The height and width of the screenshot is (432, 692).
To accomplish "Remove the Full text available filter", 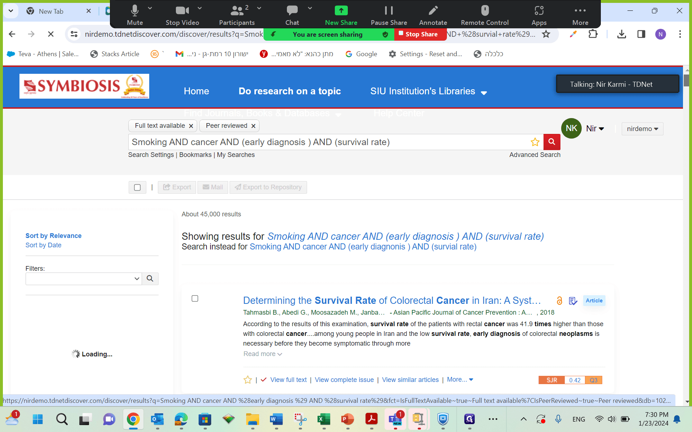I will click(x=191, y=126).
